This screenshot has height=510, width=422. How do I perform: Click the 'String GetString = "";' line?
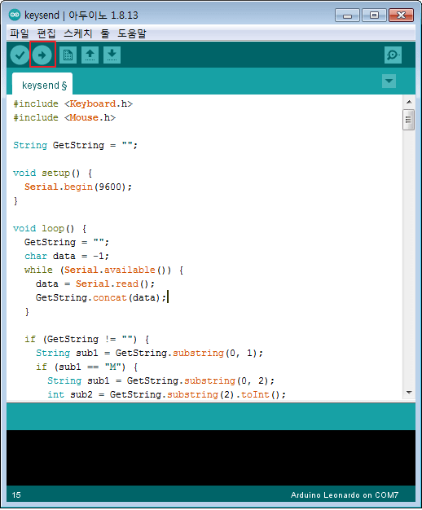[76, 145]
